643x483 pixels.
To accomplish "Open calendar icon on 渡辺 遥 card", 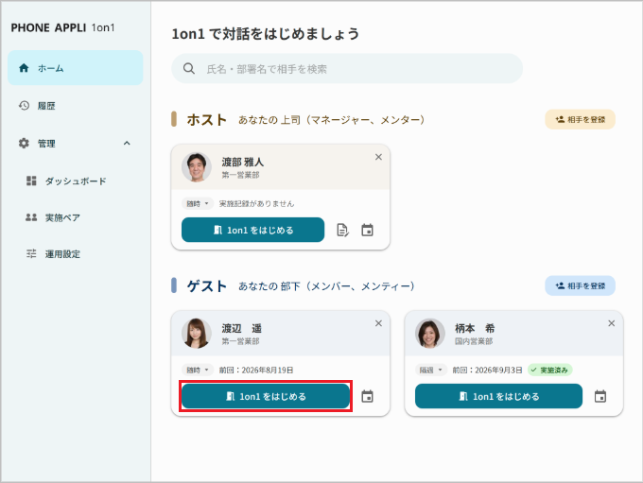I will (367, 396).
